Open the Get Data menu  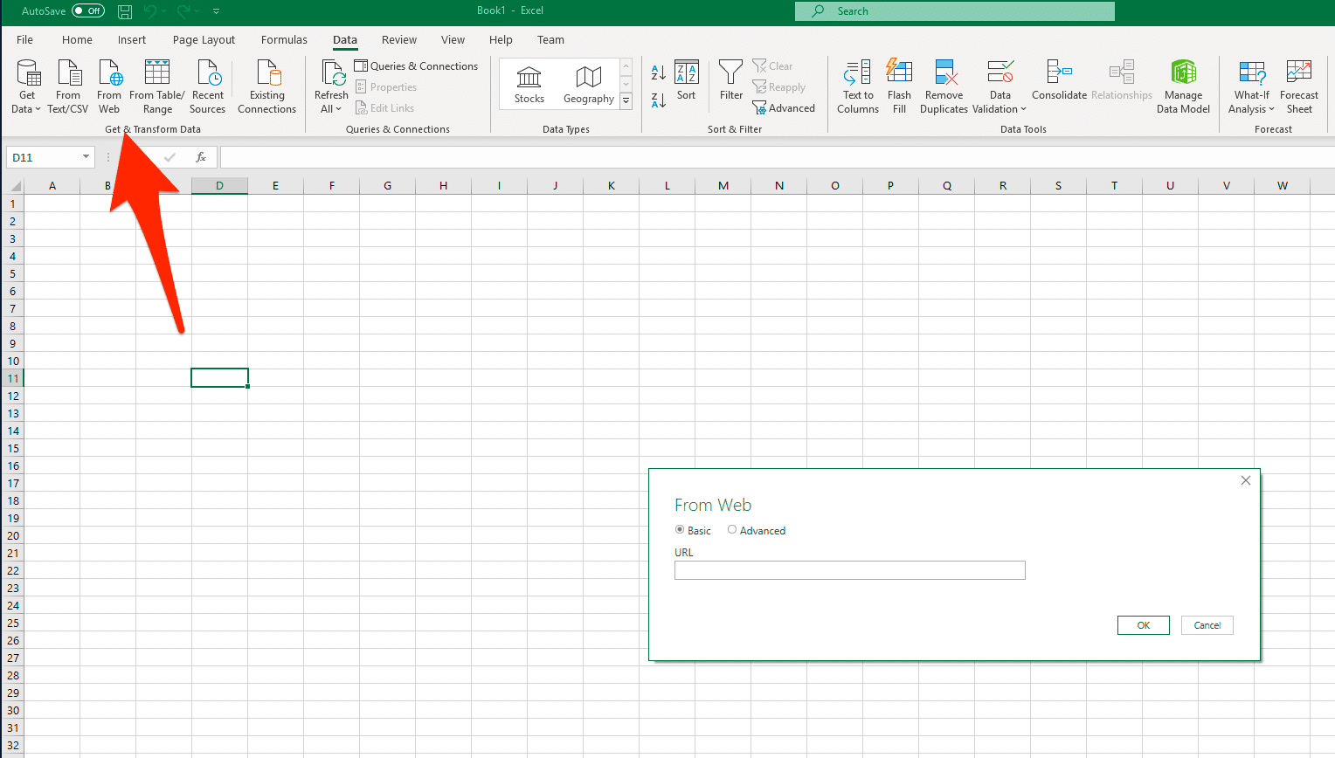coord(27,86)
